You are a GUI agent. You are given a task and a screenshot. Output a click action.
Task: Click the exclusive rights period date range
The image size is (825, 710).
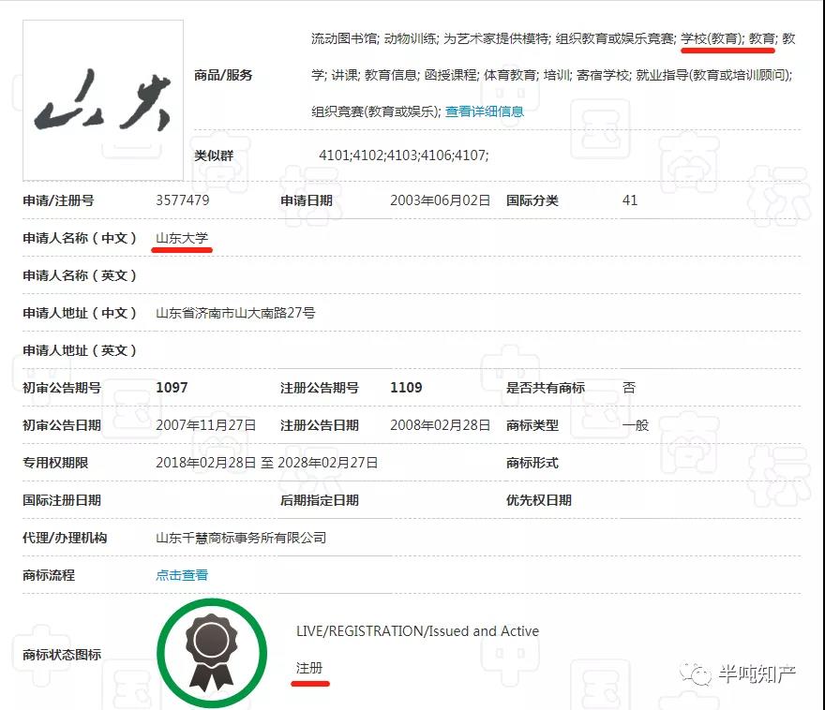coord(267,463)
